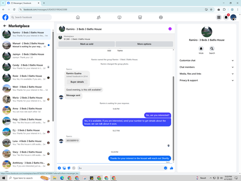The image size is (241, 181).
Task: Switch to the Messenger | Facebook browser tab
Action: point(23,3)
